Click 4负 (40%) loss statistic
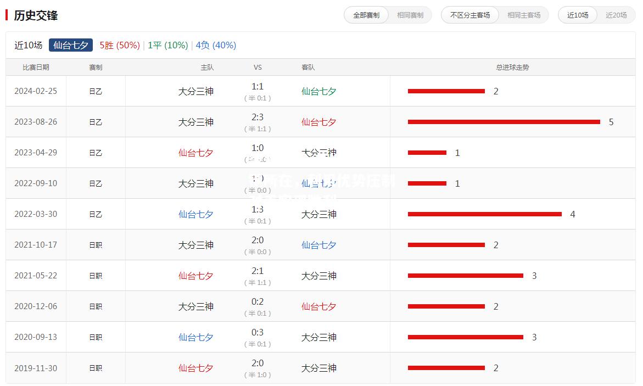This screenshot has height=386, width=643. pos(216,45)
